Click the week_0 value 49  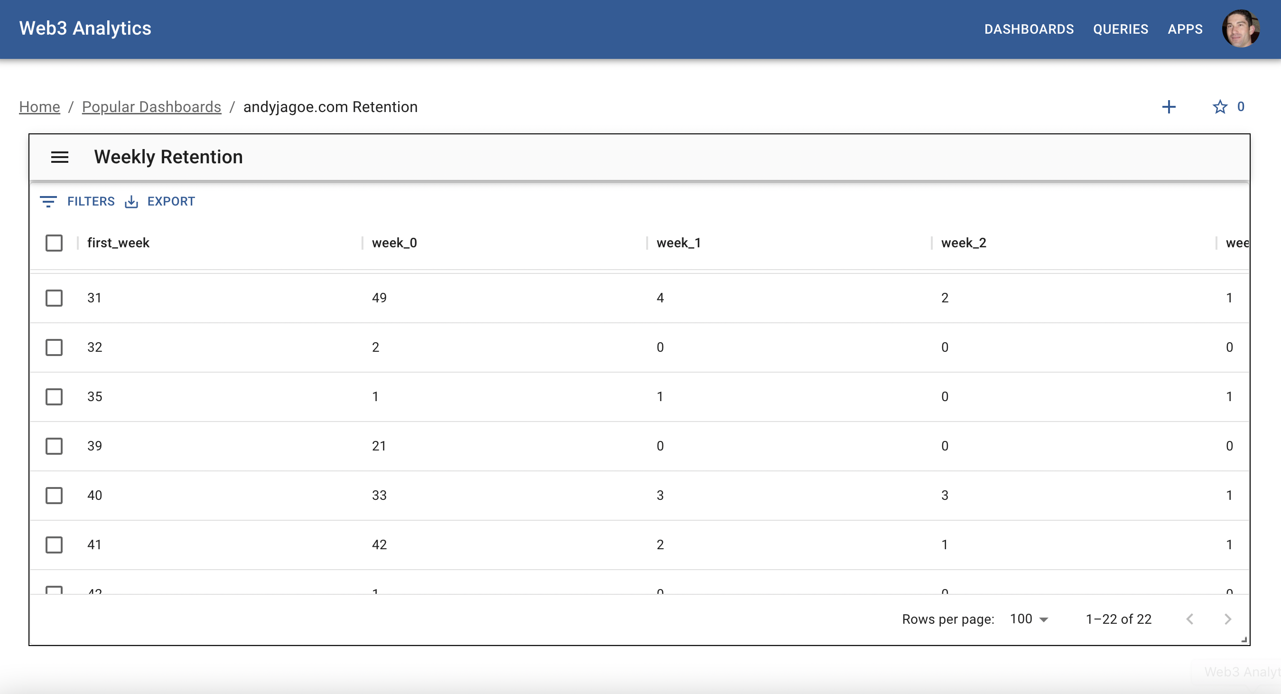(379, 298)
